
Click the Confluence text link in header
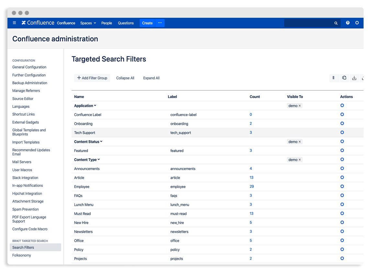point(66,23)
